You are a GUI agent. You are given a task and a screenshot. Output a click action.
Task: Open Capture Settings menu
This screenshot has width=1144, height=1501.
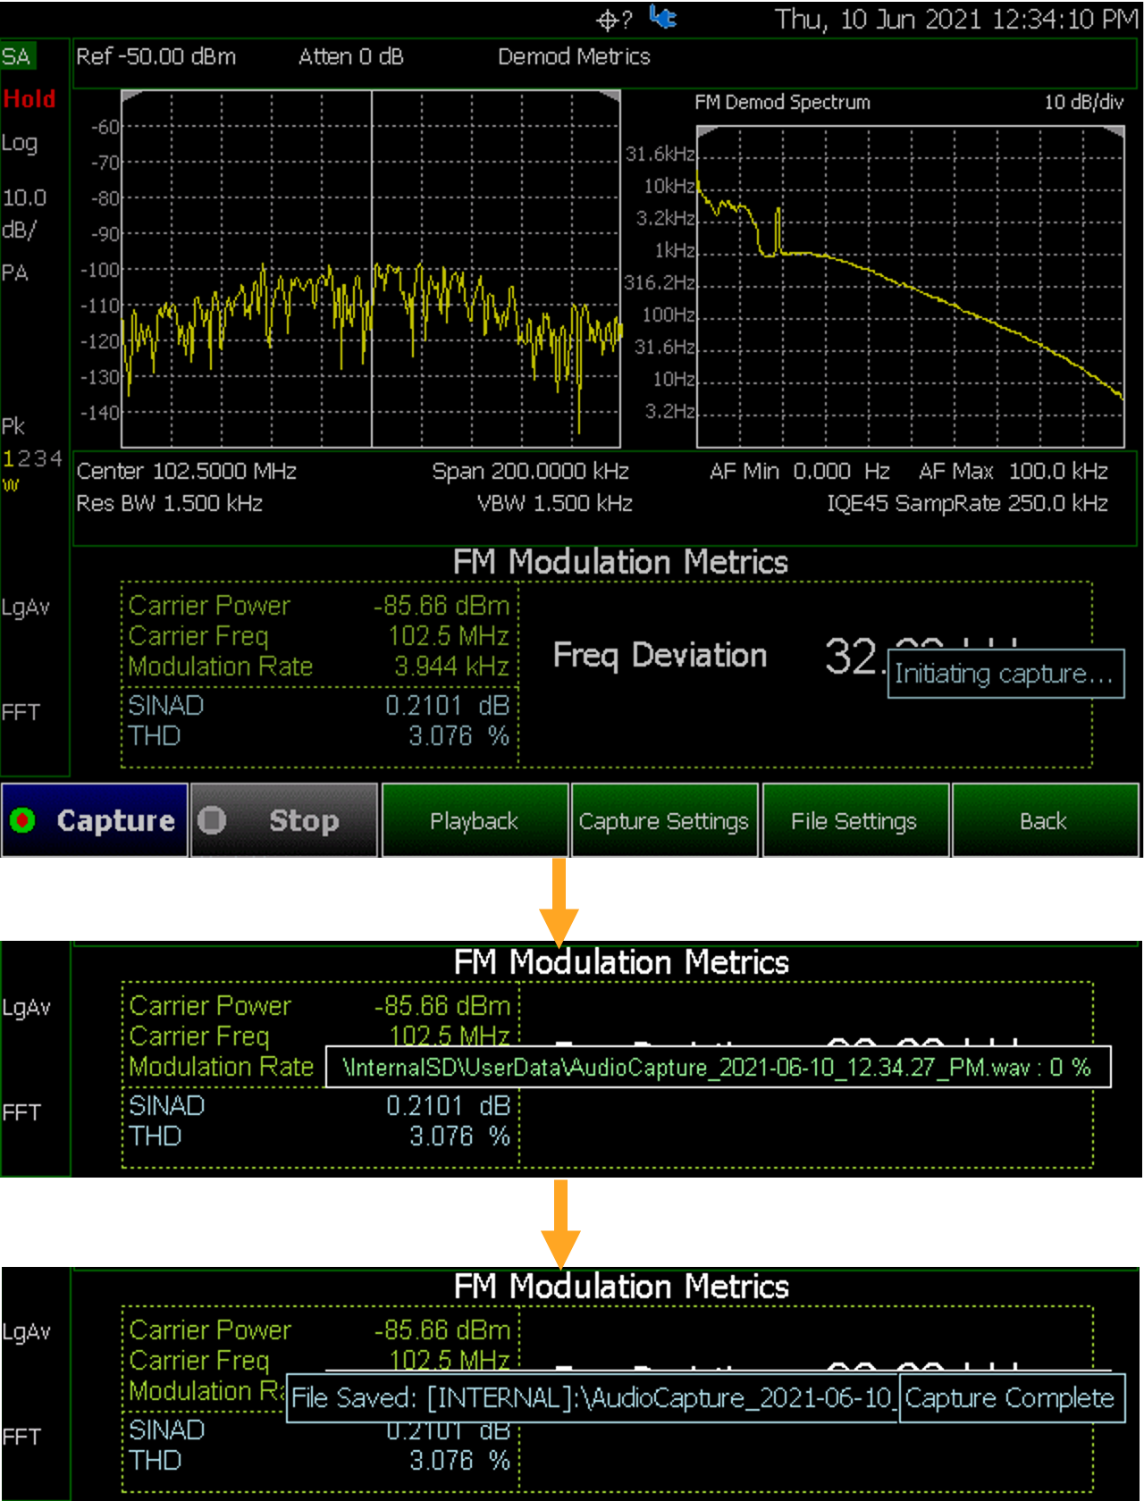coord(664,820)
